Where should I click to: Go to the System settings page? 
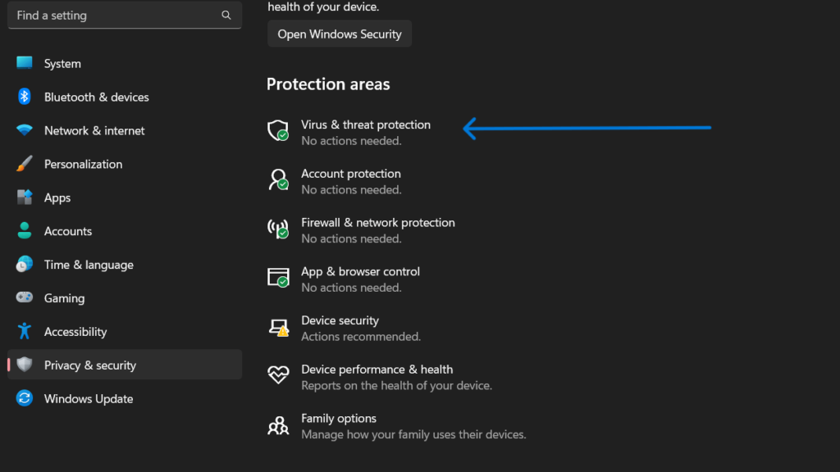pos(62,64)
